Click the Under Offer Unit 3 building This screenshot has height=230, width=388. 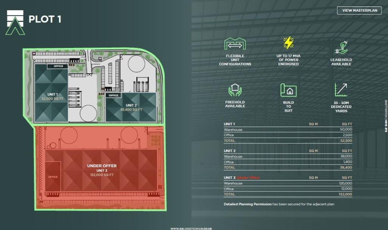pos(102,170)
